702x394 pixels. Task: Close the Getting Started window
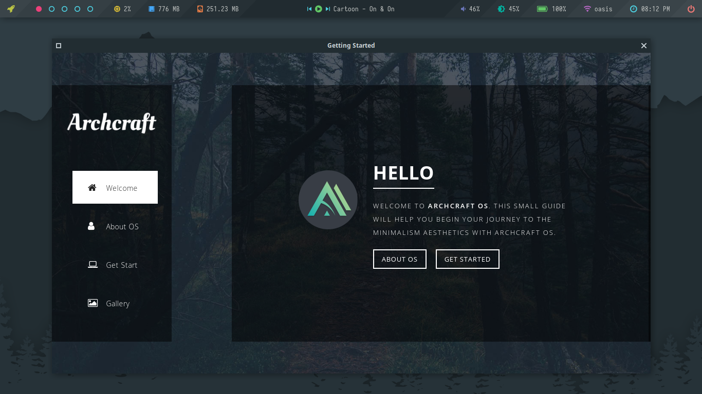(643, 46)
